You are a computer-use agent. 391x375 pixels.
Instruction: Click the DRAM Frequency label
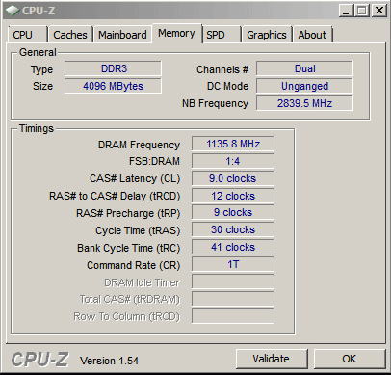[x=139, y=145]
